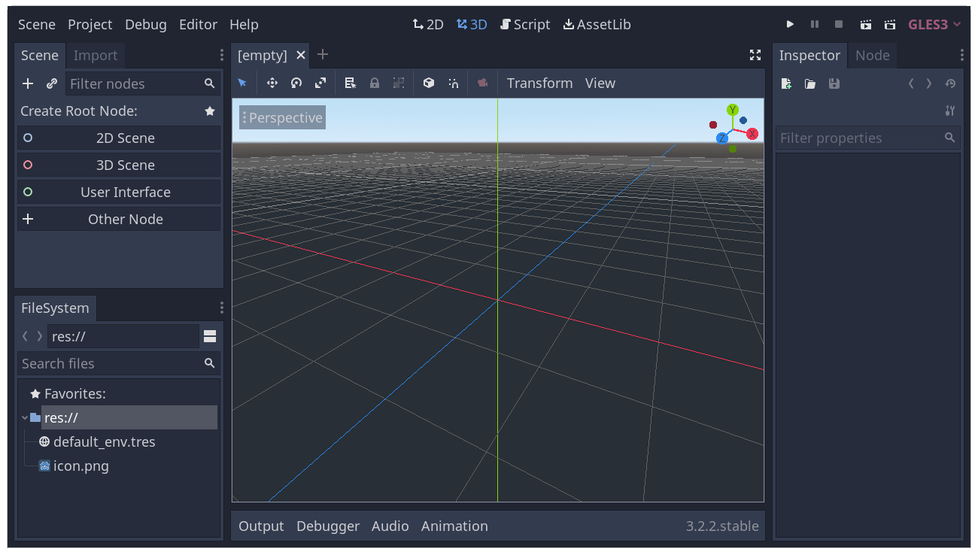Create a new resource in the Inspector

click(x=785, y=83)
